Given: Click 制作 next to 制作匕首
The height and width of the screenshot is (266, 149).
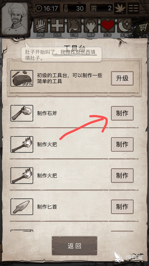Looking at the screenshot, I should coord(122,207).
